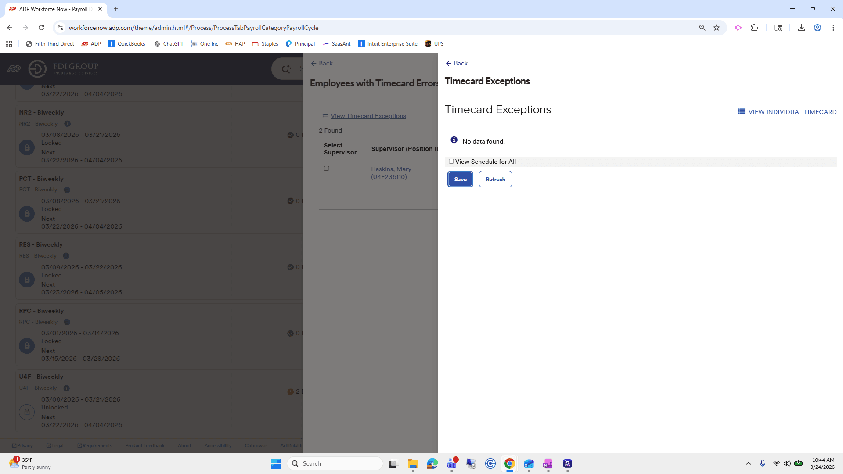Select the Haskins, Mary supervisor checkbox
The width and height of the screenshot is (843, 474).
(x=326, y=169)
